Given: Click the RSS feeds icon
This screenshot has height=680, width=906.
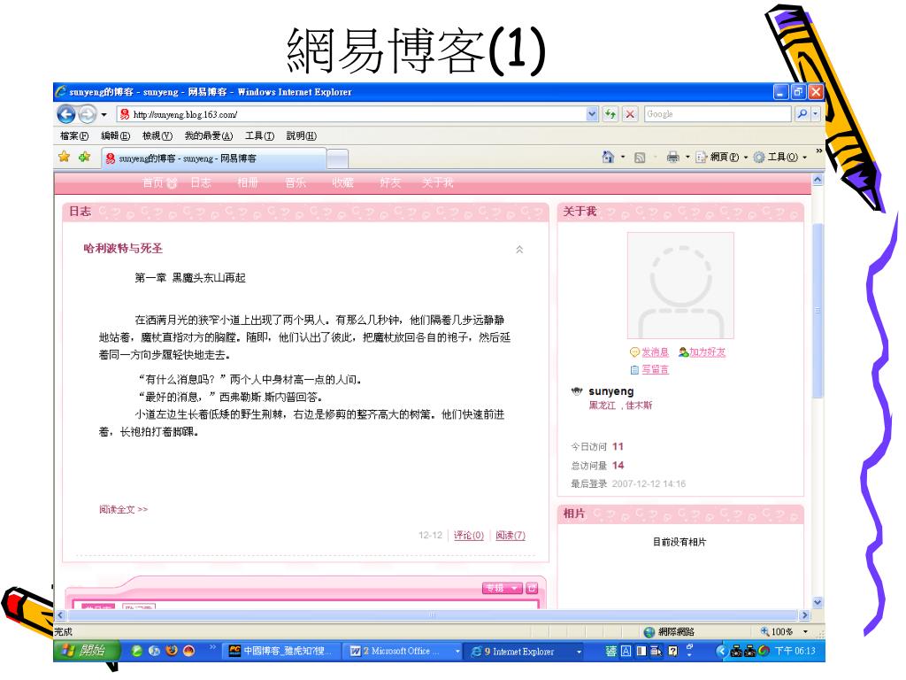Looking at the screenshot, I should coord(640,158).
